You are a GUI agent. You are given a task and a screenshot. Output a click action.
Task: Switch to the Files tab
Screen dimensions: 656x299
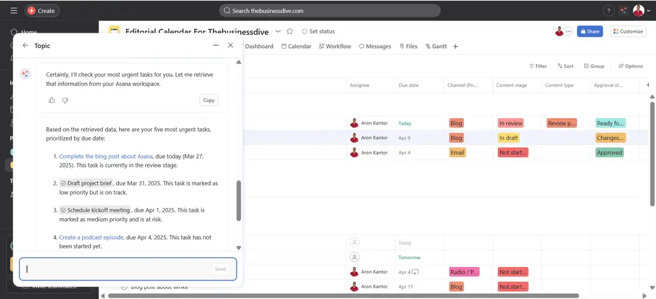(x=408, y=46)
